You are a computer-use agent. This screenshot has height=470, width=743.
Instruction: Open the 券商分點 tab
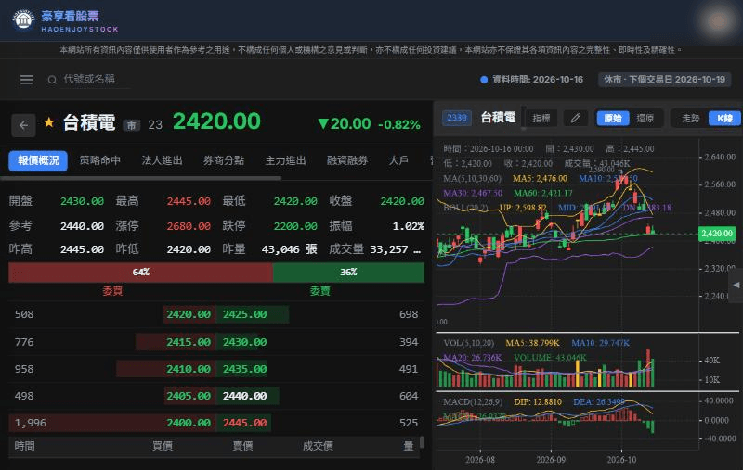click(x=224, y=160)
